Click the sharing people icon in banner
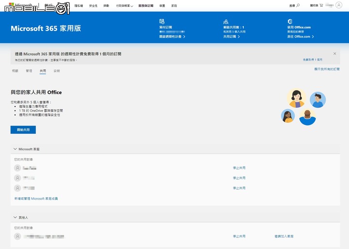Image resolution: width=349 pixels, height=249 pixels. (226, 22)
